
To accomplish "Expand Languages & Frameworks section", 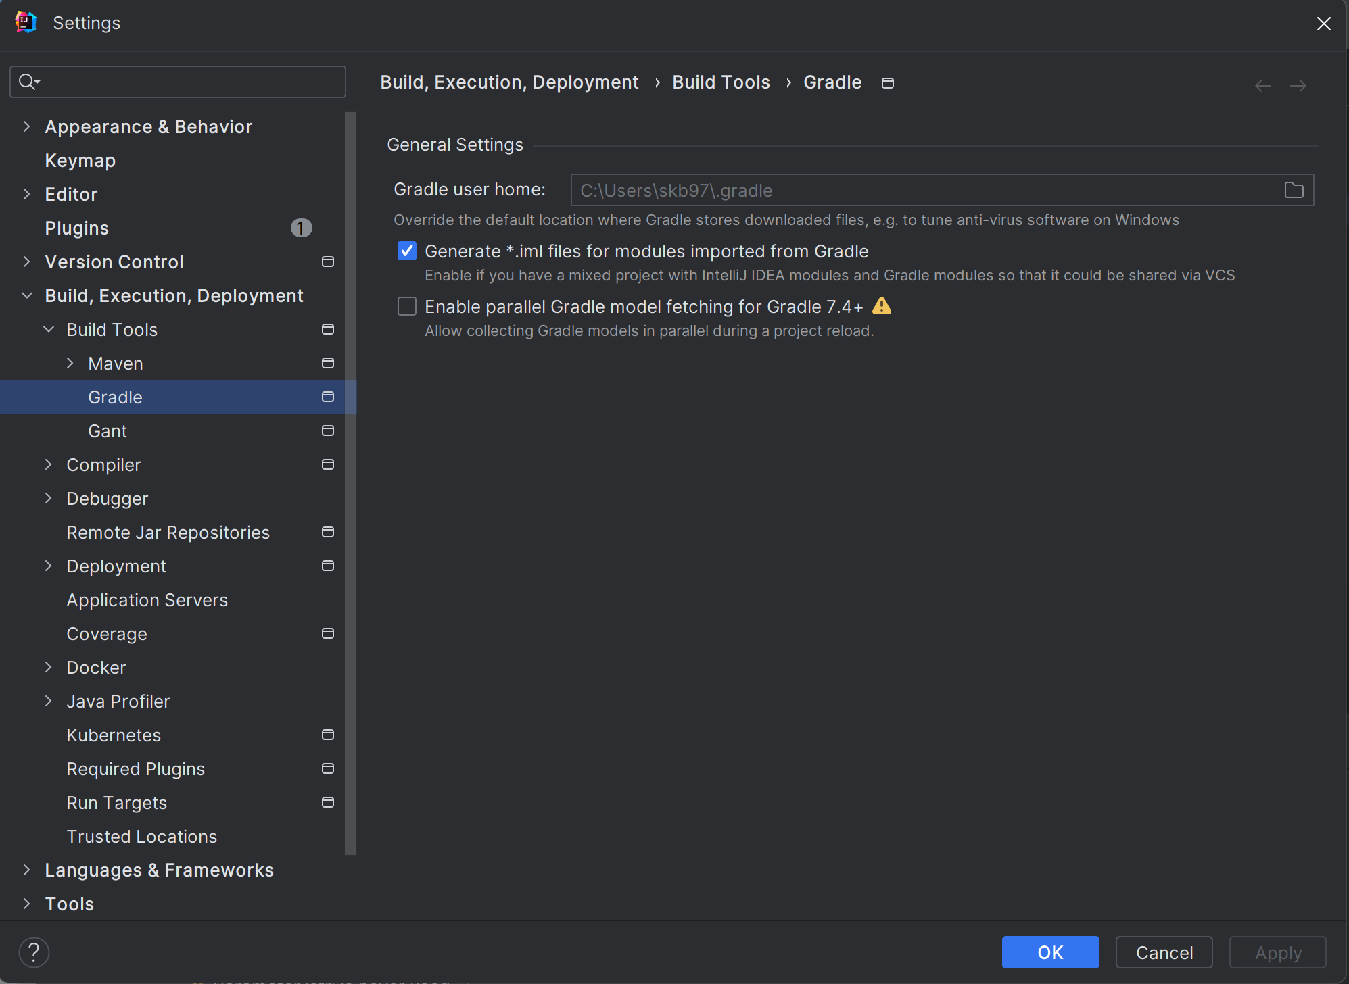I will coord(26,870).
